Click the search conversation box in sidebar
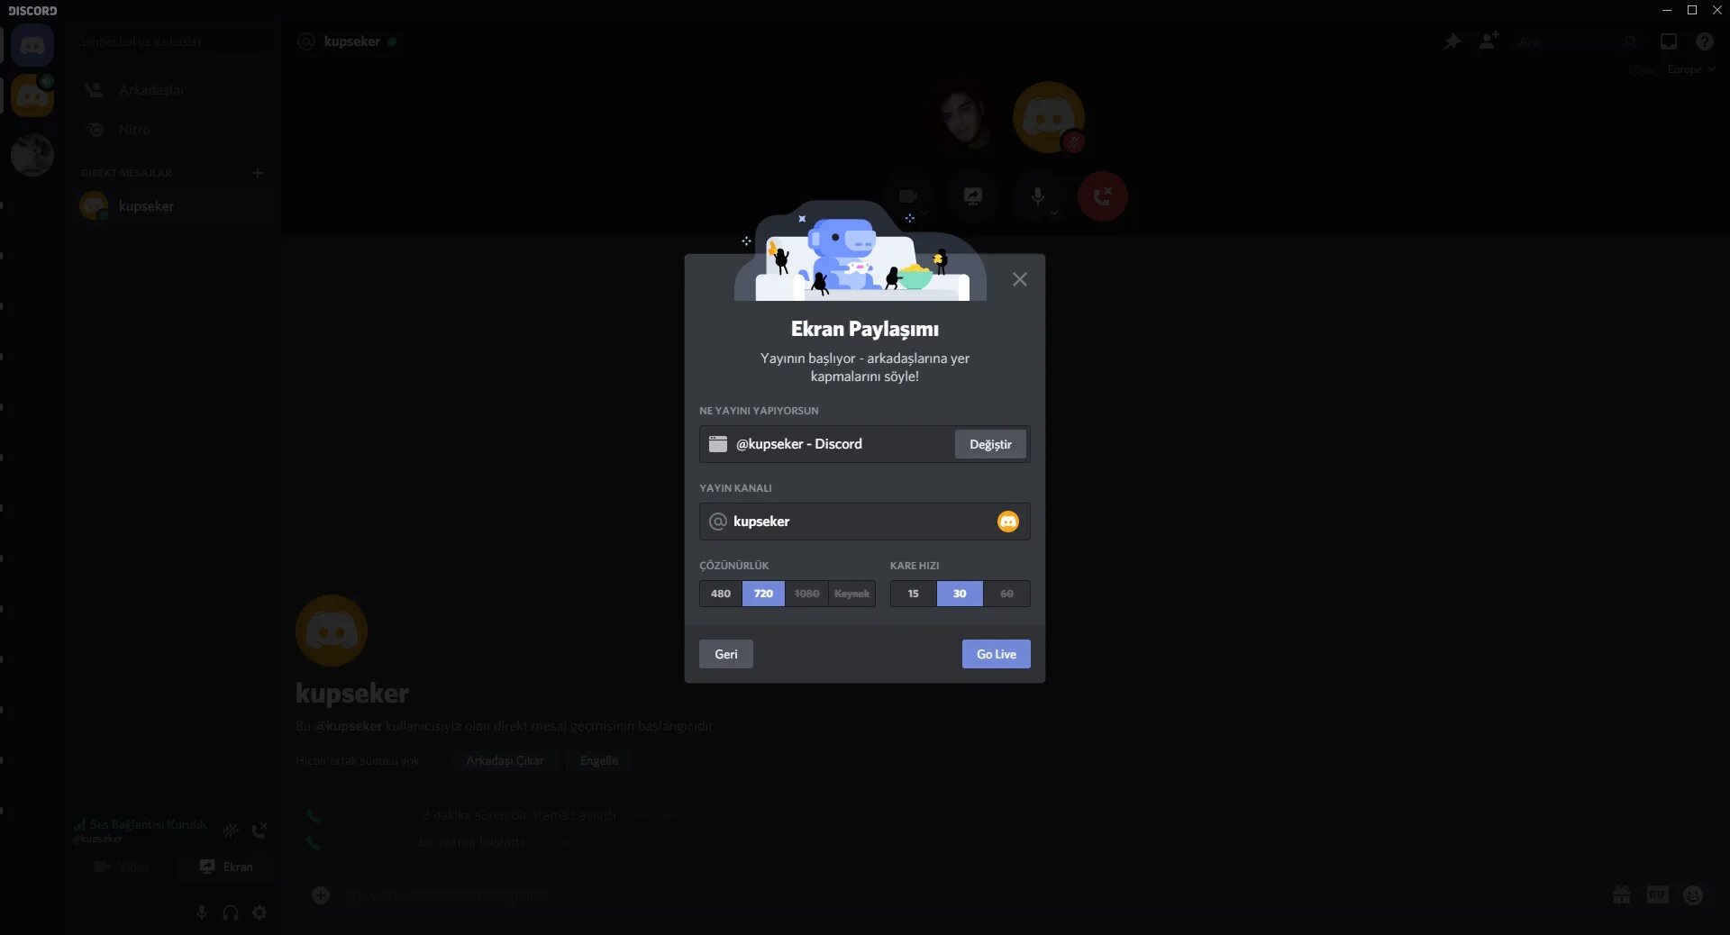The image size is (1730, 935). click(171, 42)
